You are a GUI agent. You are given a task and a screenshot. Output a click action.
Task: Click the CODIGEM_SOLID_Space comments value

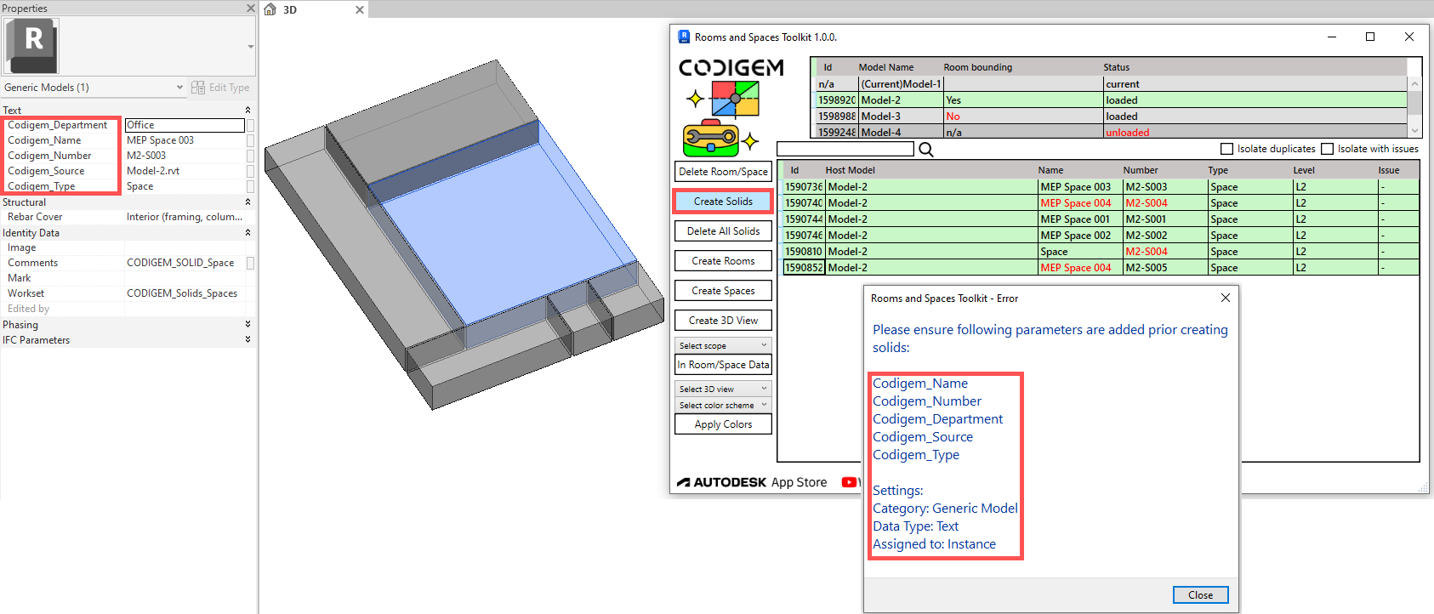180,263
